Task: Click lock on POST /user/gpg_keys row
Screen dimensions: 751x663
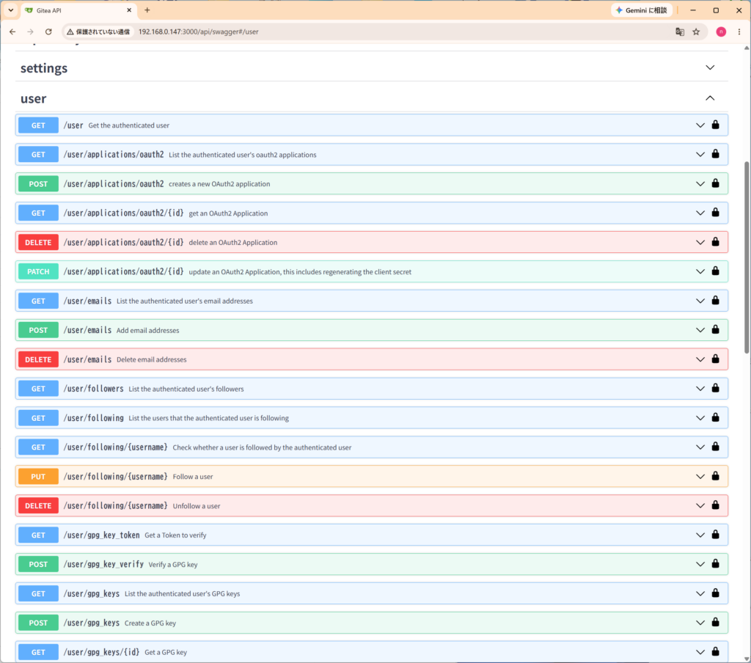Action: coord(715,622)
